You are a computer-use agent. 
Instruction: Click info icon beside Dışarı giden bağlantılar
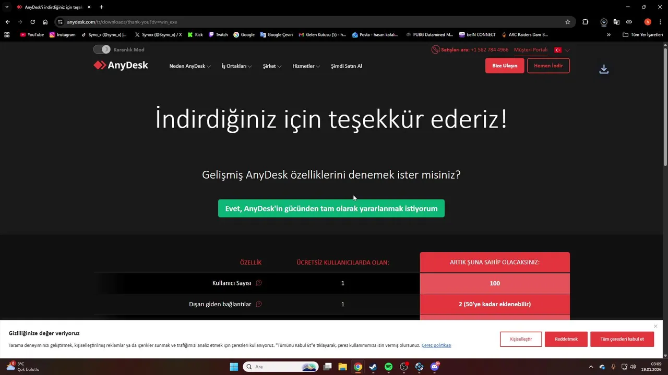pos(258,304)
